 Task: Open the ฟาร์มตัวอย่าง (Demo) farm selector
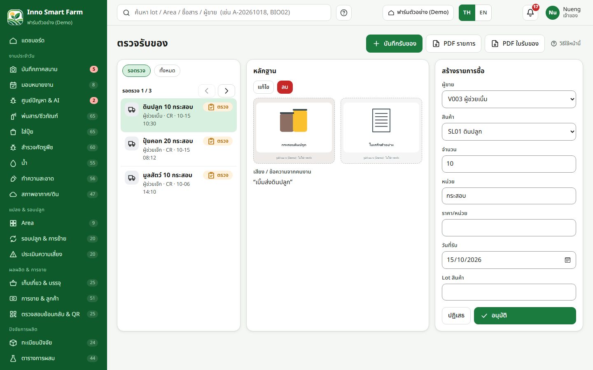[x=418, y=13]
